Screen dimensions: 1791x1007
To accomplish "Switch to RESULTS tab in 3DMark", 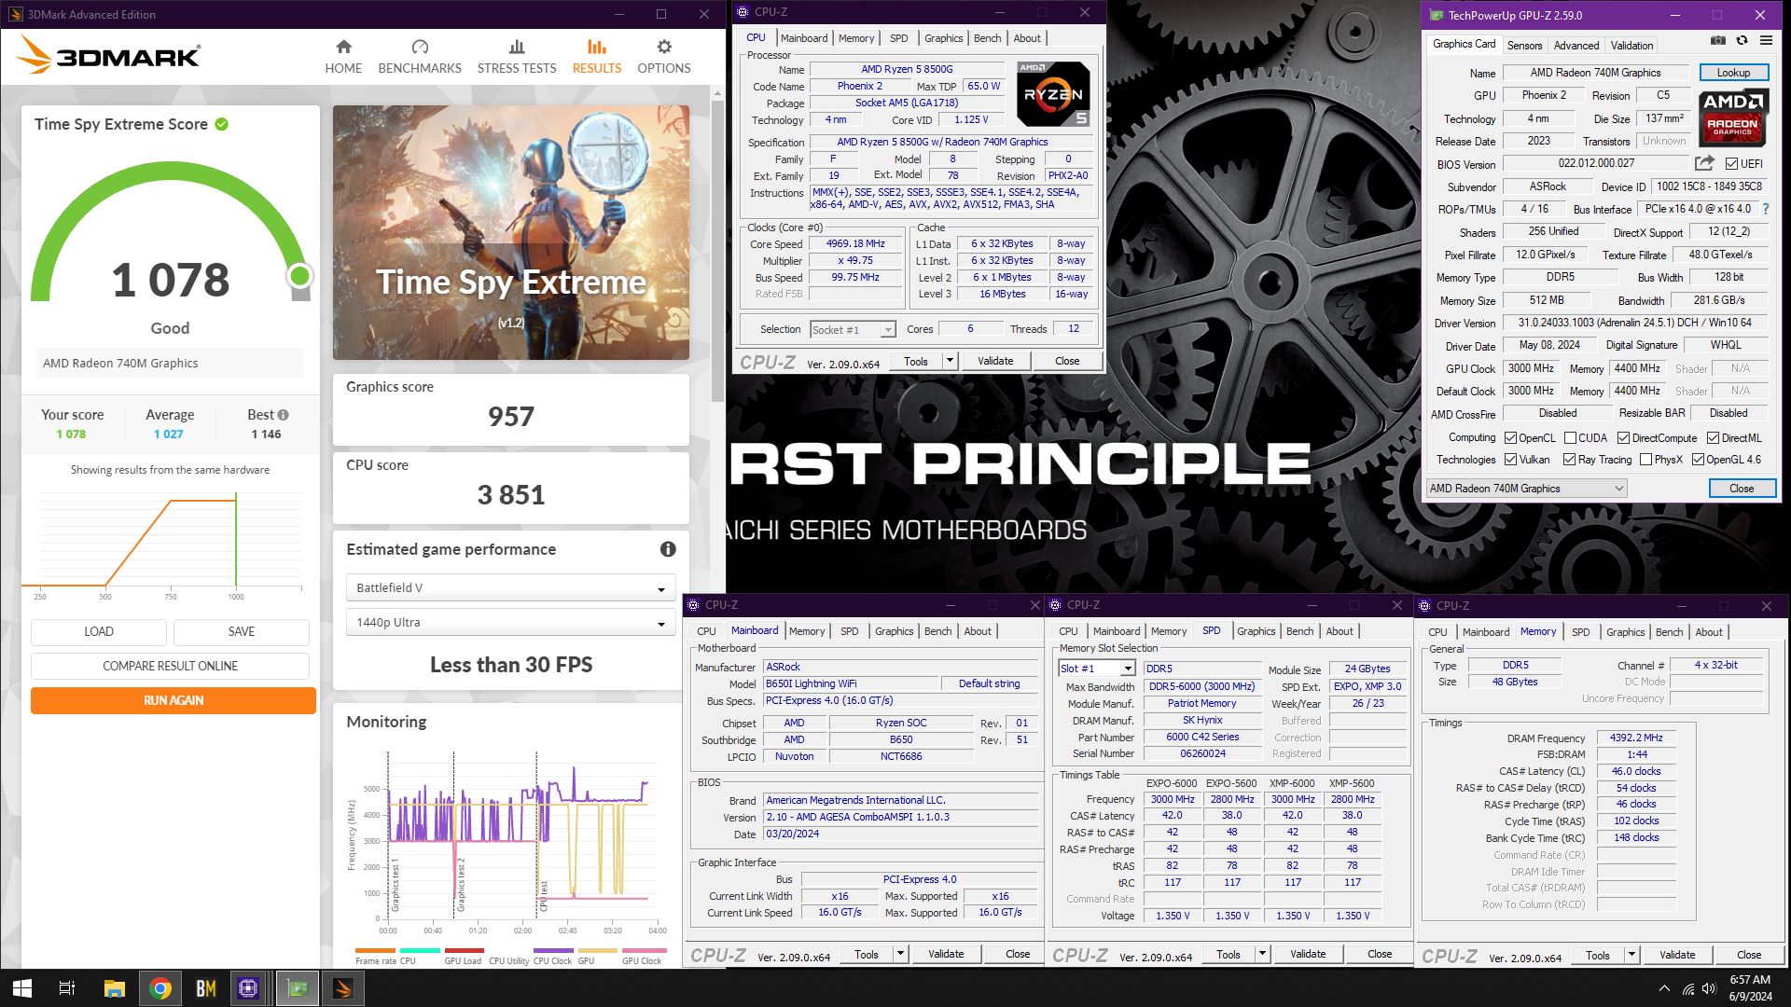I will (597, 57).
